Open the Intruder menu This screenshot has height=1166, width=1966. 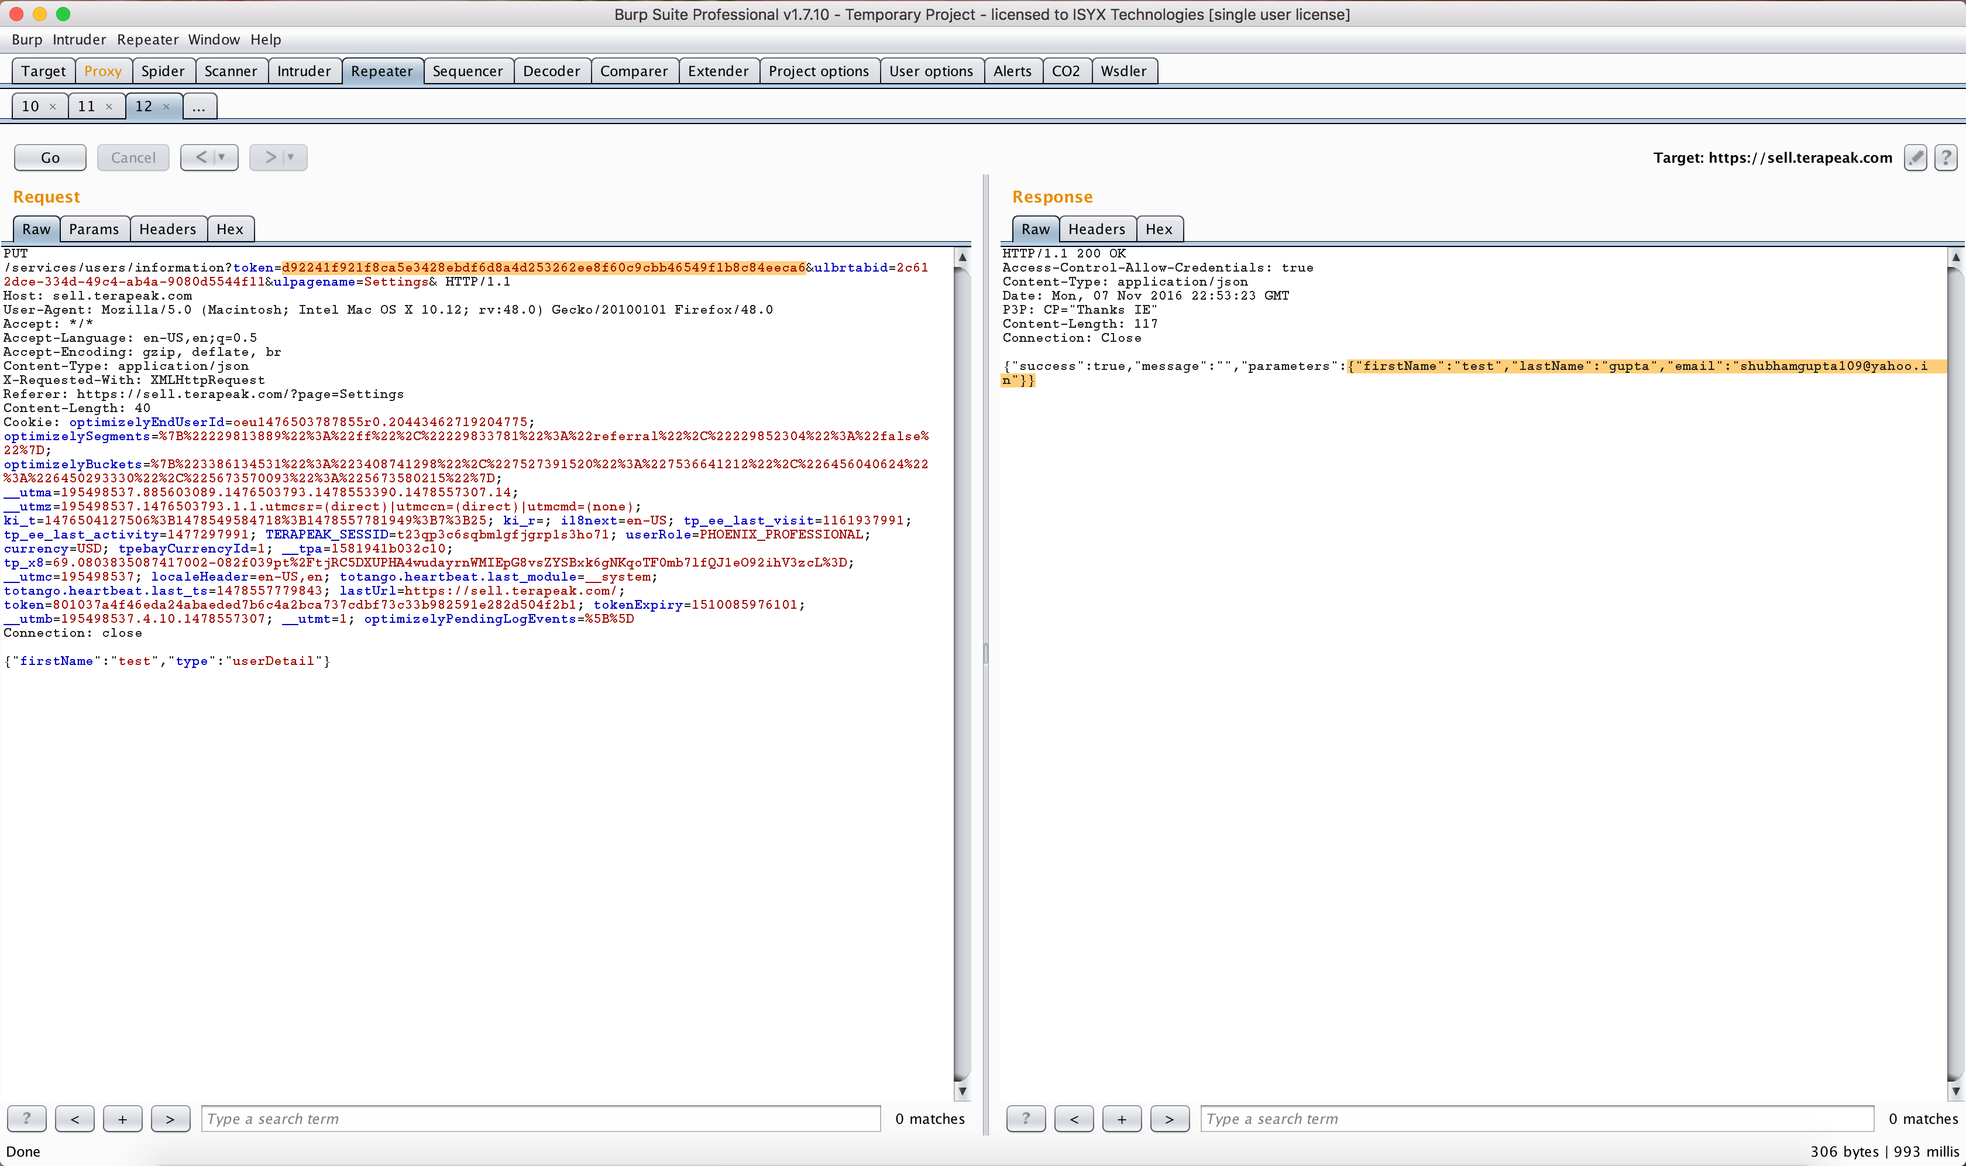(80, 39)
